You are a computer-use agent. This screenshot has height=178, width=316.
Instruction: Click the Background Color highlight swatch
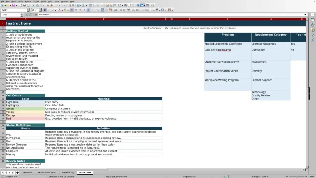click(65, 10)
